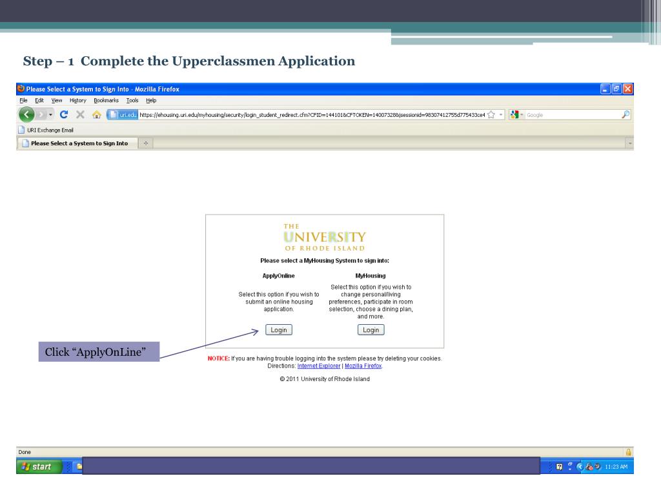Click the Login button under MyHousing
Viewport: 661px width, 496px height.
tap(371, 330)
